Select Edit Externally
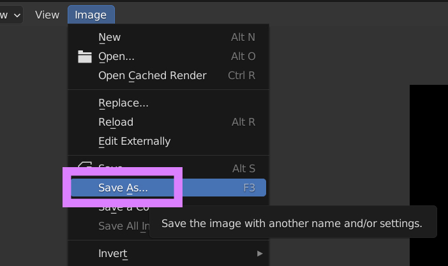The image size is (448, 266). [x=134, y=141]
